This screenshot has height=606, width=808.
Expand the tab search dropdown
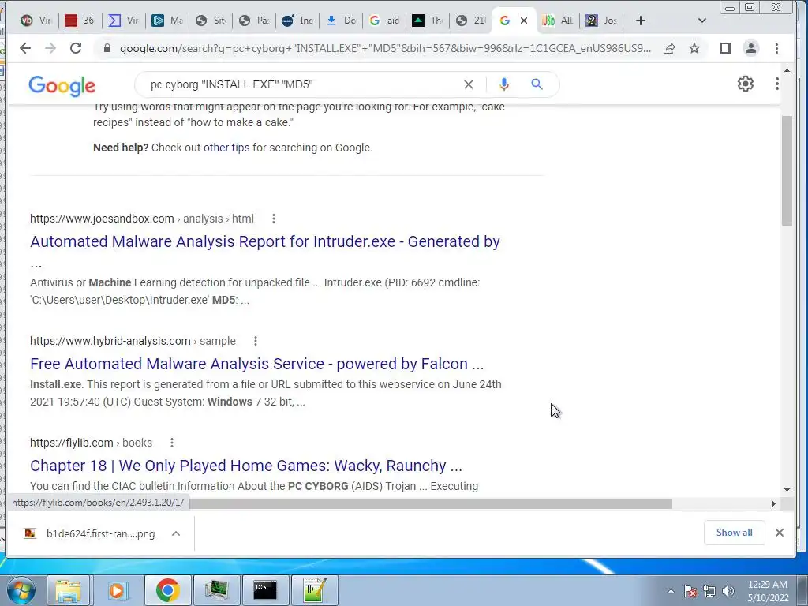701,21
